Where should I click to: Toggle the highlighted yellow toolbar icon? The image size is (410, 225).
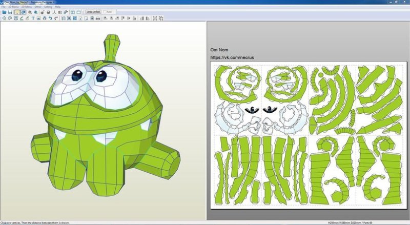tap(16, 11)
